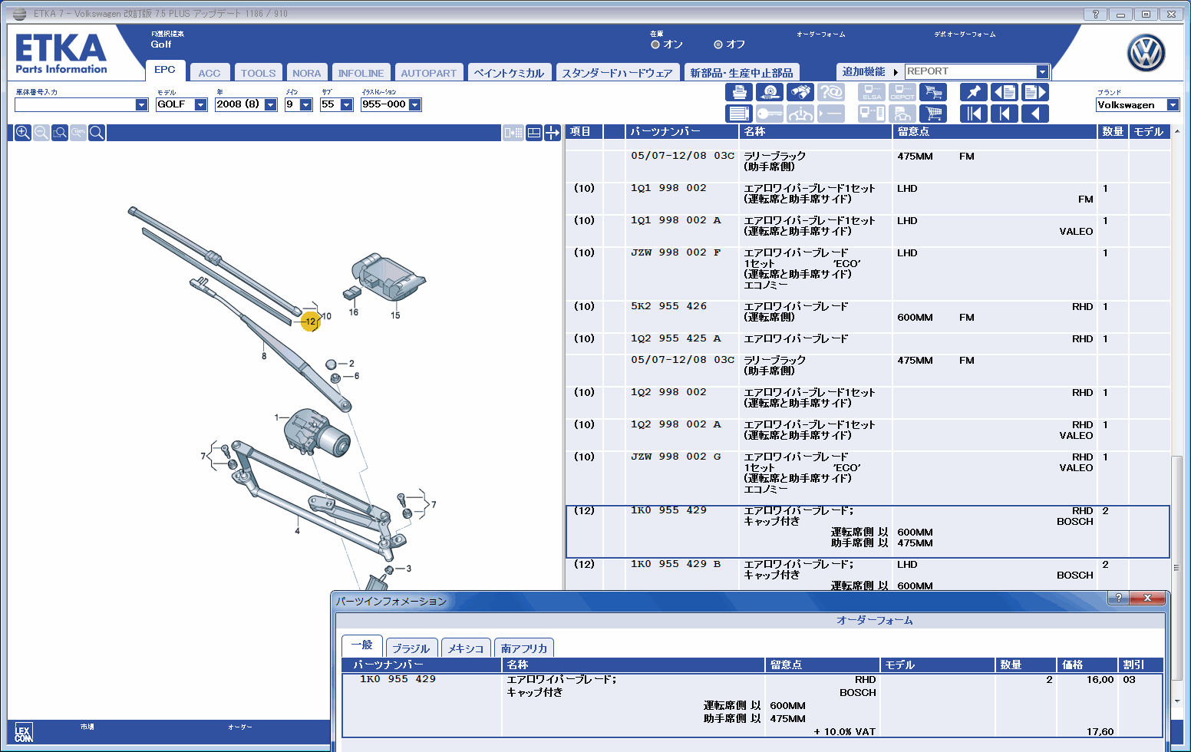Screen dimensions: 1191x752
Task: Click the single shopping cart icon
Action: 933,114
